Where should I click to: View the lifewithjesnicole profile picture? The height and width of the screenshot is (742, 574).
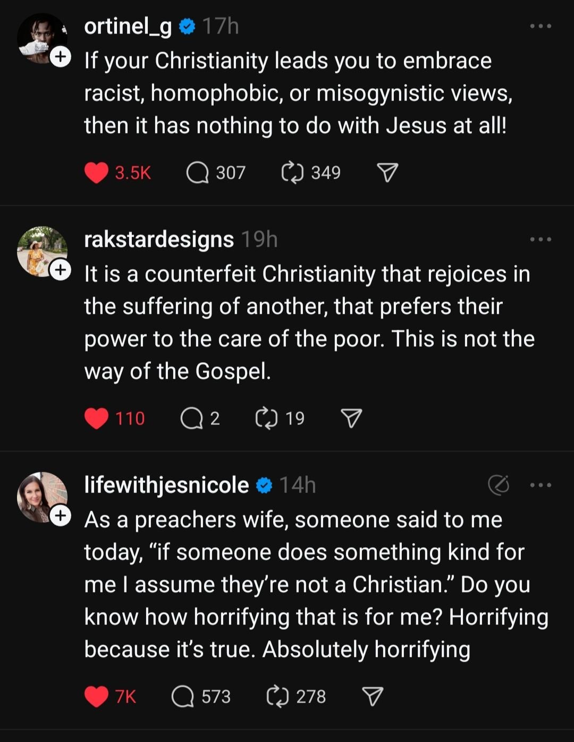click(x=42, y=497)
